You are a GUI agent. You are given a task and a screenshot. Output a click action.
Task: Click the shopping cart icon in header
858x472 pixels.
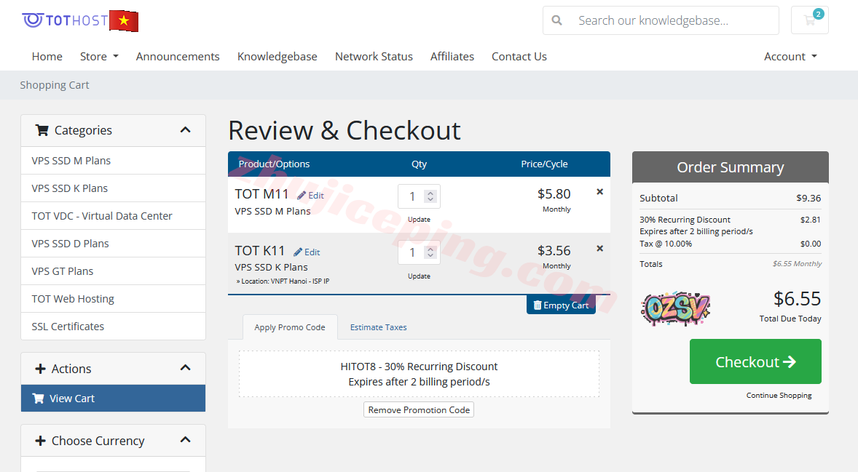coord(809,20)
